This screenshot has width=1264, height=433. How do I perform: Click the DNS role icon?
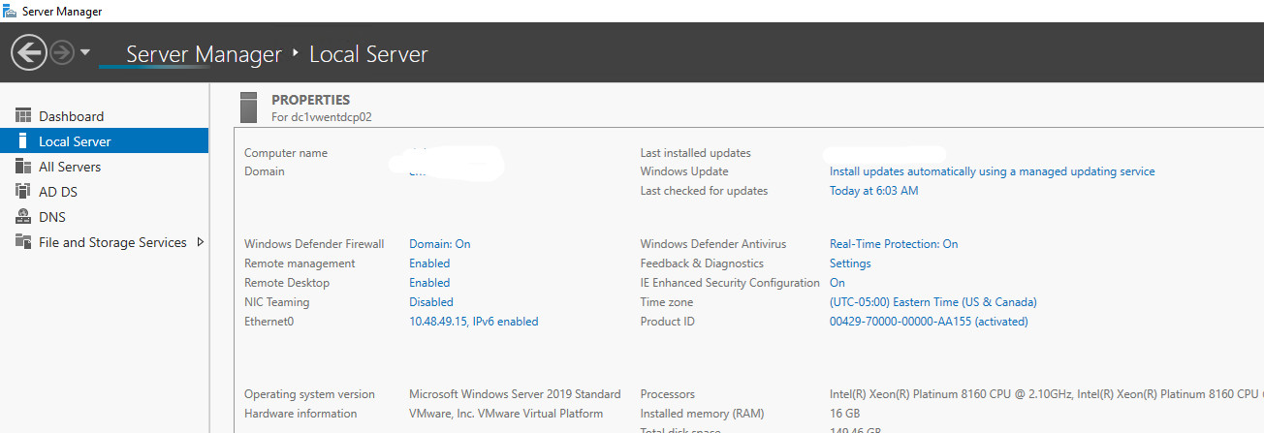23,217
